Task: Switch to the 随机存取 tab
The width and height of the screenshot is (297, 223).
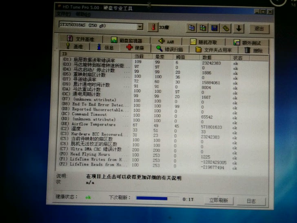Action: (204, 42)
